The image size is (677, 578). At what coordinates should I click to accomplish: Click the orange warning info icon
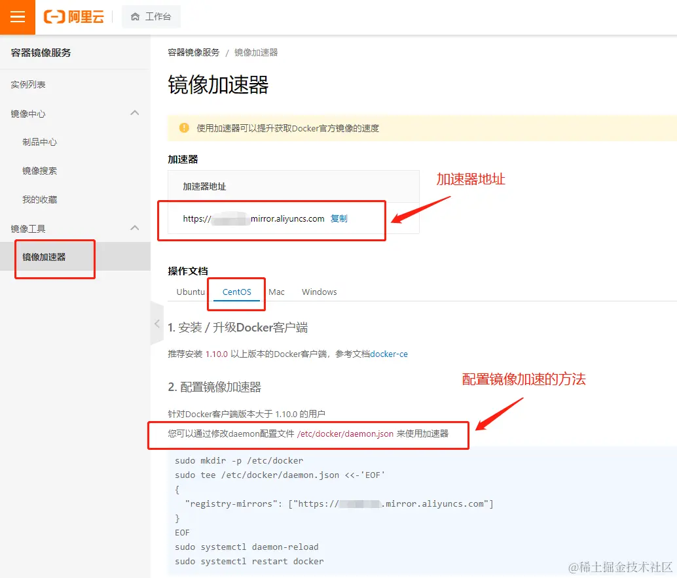(184, 127)
